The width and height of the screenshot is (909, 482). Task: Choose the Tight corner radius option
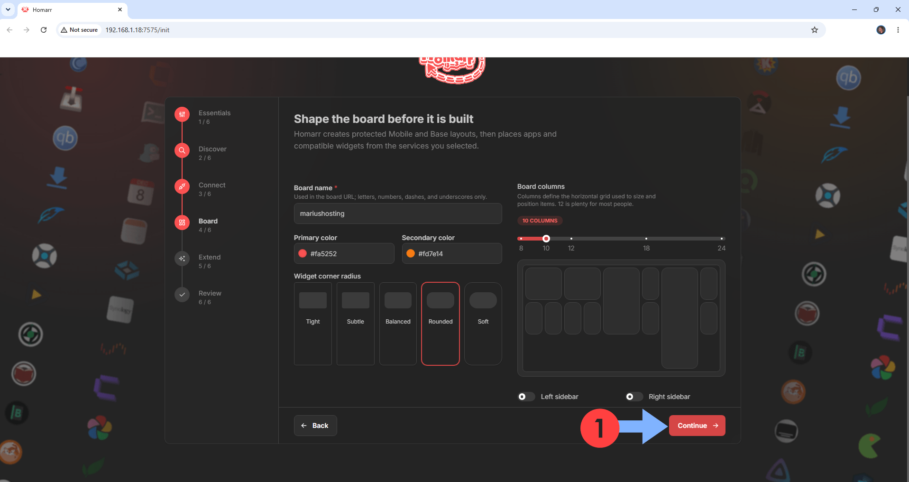[x=313, y=324]
